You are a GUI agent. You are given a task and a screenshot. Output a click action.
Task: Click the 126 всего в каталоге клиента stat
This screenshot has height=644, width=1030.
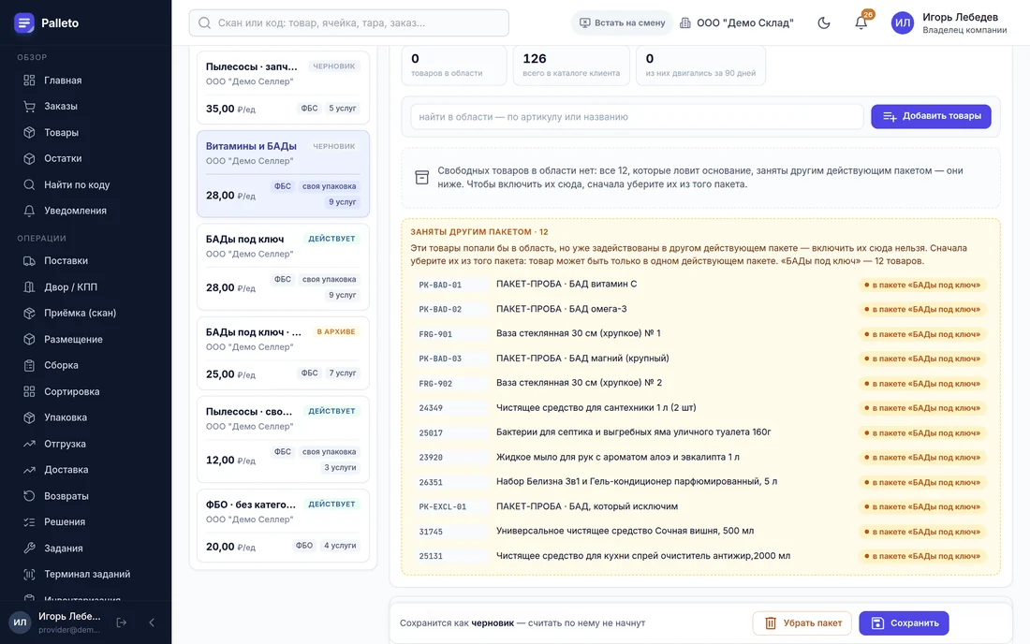pos(571,65)
